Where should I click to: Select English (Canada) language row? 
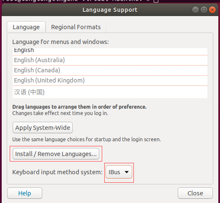click(110, 70)
